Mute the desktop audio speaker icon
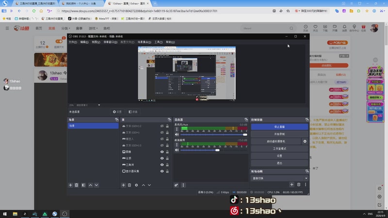Image resolution: width=388 pixels, height=218 pixels. click(177, 150)
